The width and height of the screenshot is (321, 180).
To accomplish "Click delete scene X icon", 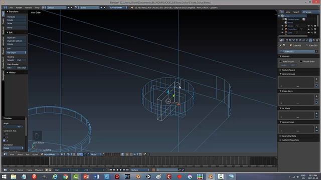I will [x=104, y=7].
